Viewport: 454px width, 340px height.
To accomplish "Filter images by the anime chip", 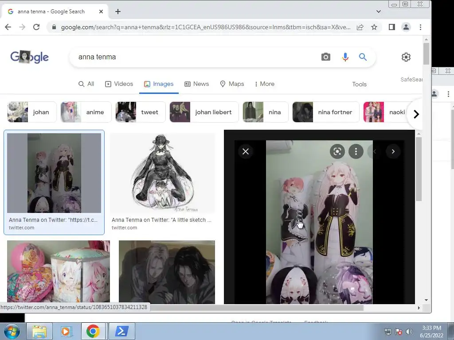I will click(x=86, y=112).
